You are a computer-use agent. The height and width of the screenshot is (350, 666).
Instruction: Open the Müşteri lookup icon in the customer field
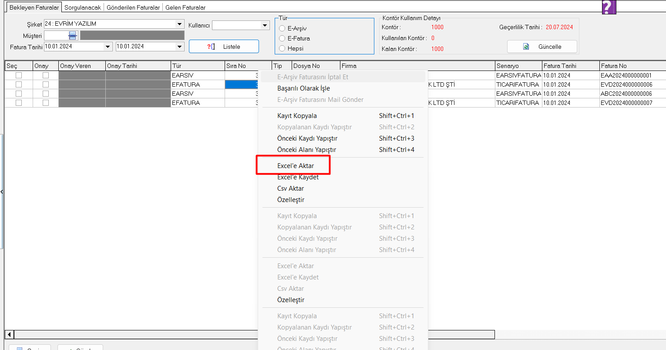[x=73, y=35]
